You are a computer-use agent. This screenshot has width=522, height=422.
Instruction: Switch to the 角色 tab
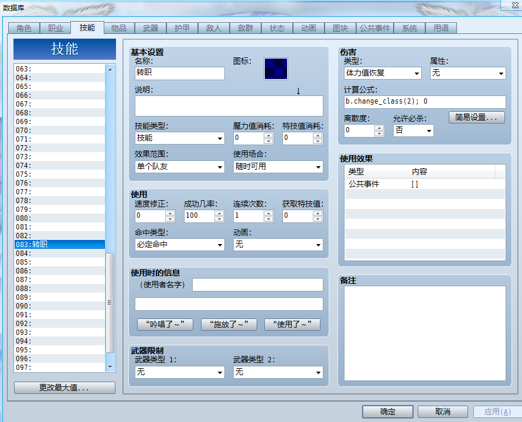(23, 28)
